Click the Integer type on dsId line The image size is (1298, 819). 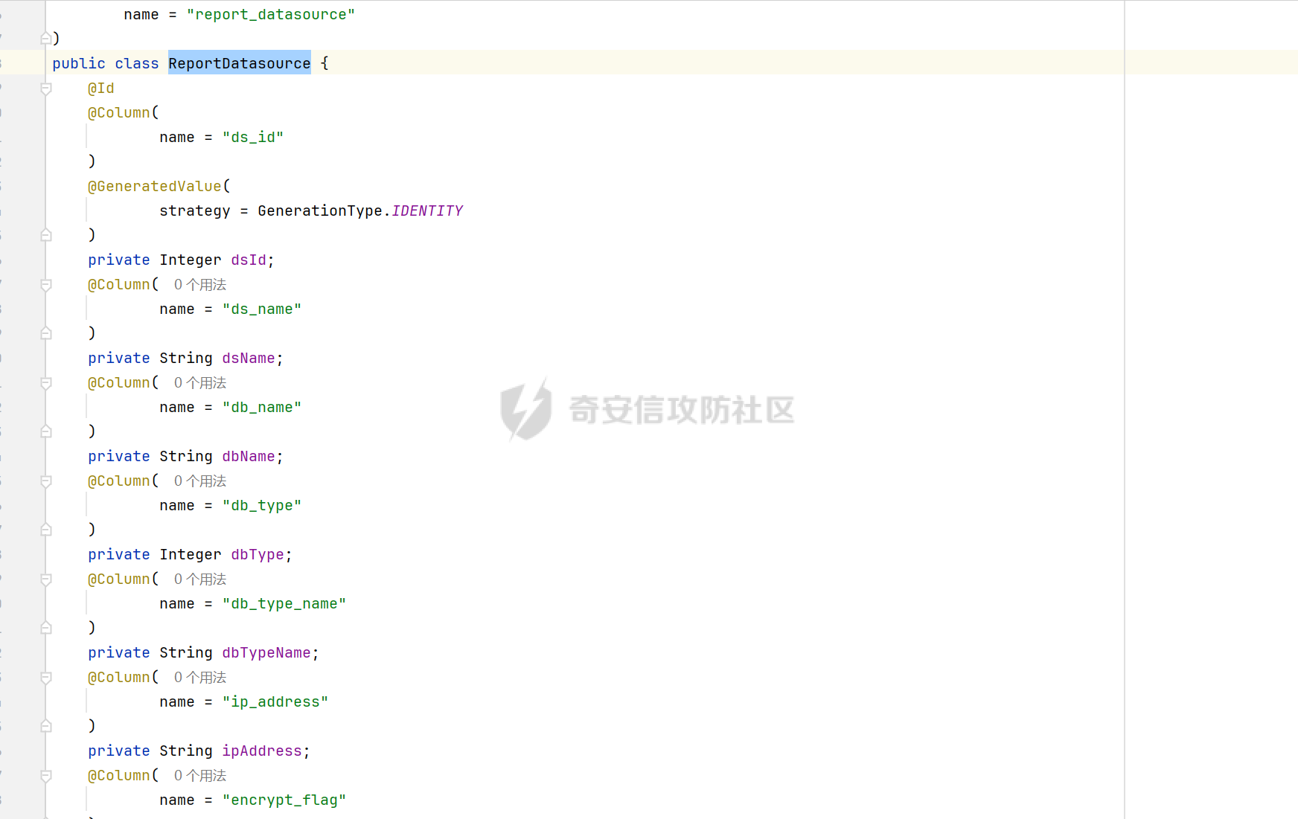pyautogui.click(x=191, y=260)
